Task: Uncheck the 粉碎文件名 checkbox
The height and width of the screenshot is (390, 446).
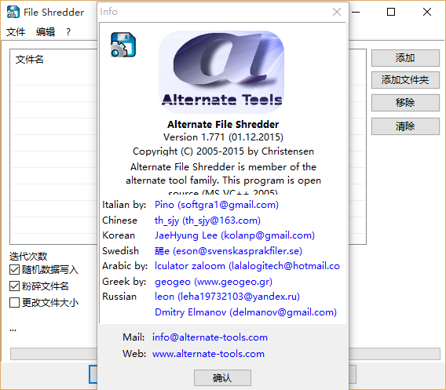Action: pyautogui.click(x=14, y=286)
